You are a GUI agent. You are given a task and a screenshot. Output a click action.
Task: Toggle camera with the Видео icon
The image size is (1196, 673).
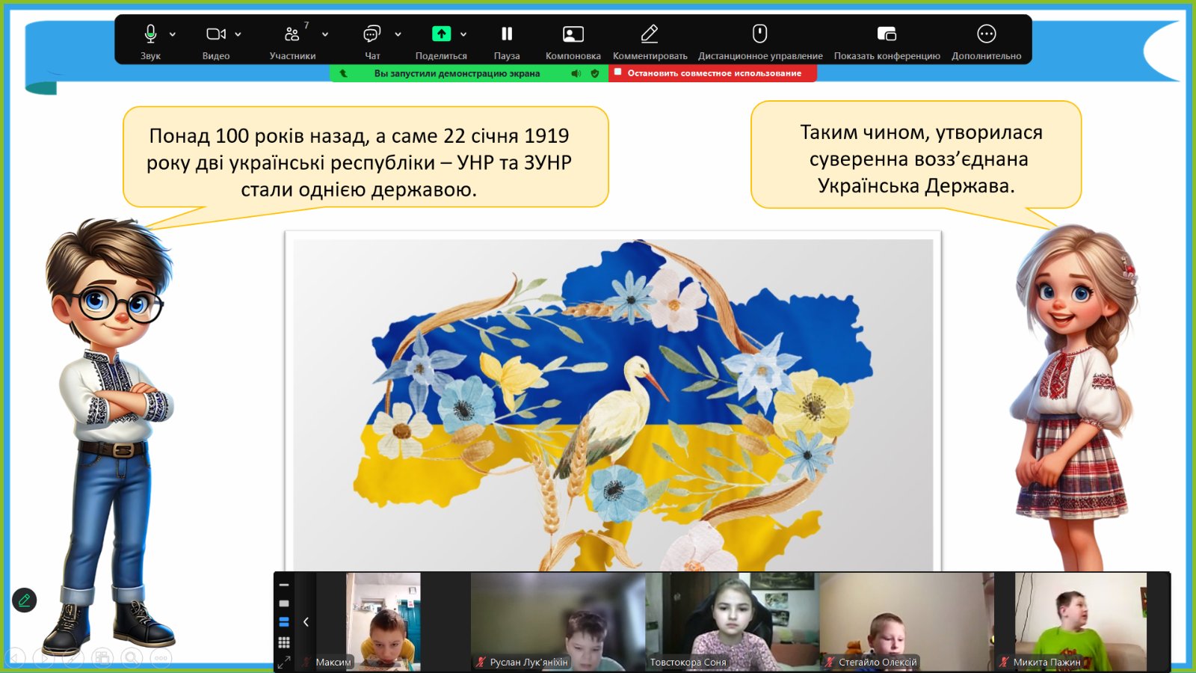(215, 34)
